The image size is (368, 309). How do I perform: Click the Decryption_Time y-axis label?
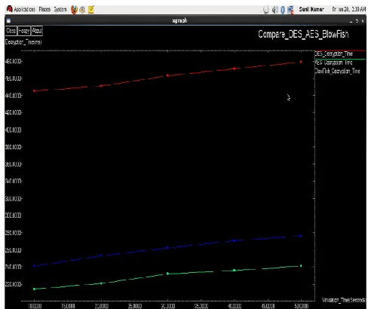pyautogui.click(x=23, y=42)
